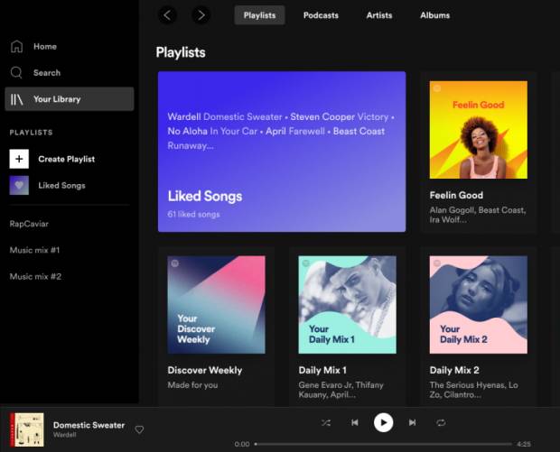Screen dimensions: 560x452
Task: Click the plus icon for Create Playlist
Action: [x=19, y=159]
